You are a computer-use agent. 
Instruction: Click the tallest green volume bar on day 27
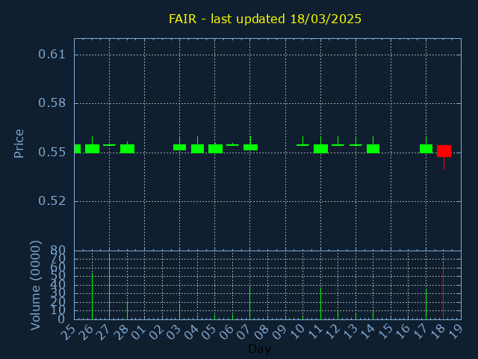point(110,286)
